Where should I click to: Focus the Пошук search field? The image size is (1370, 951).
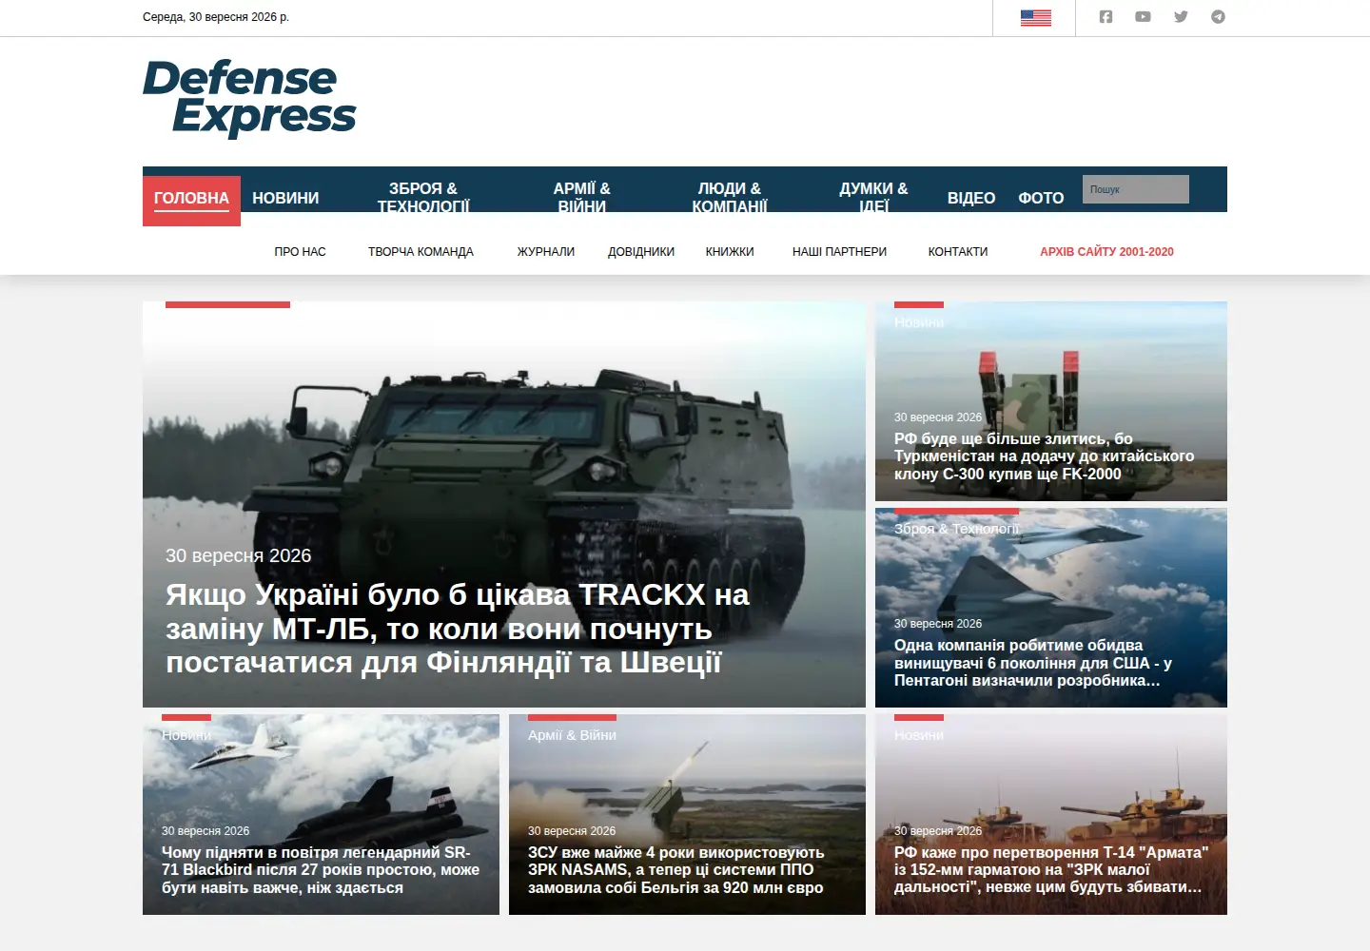coord(1136,189)
